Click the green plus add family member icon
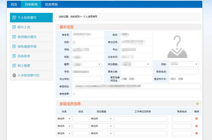The image size is (212, 140). coord(197,104)
